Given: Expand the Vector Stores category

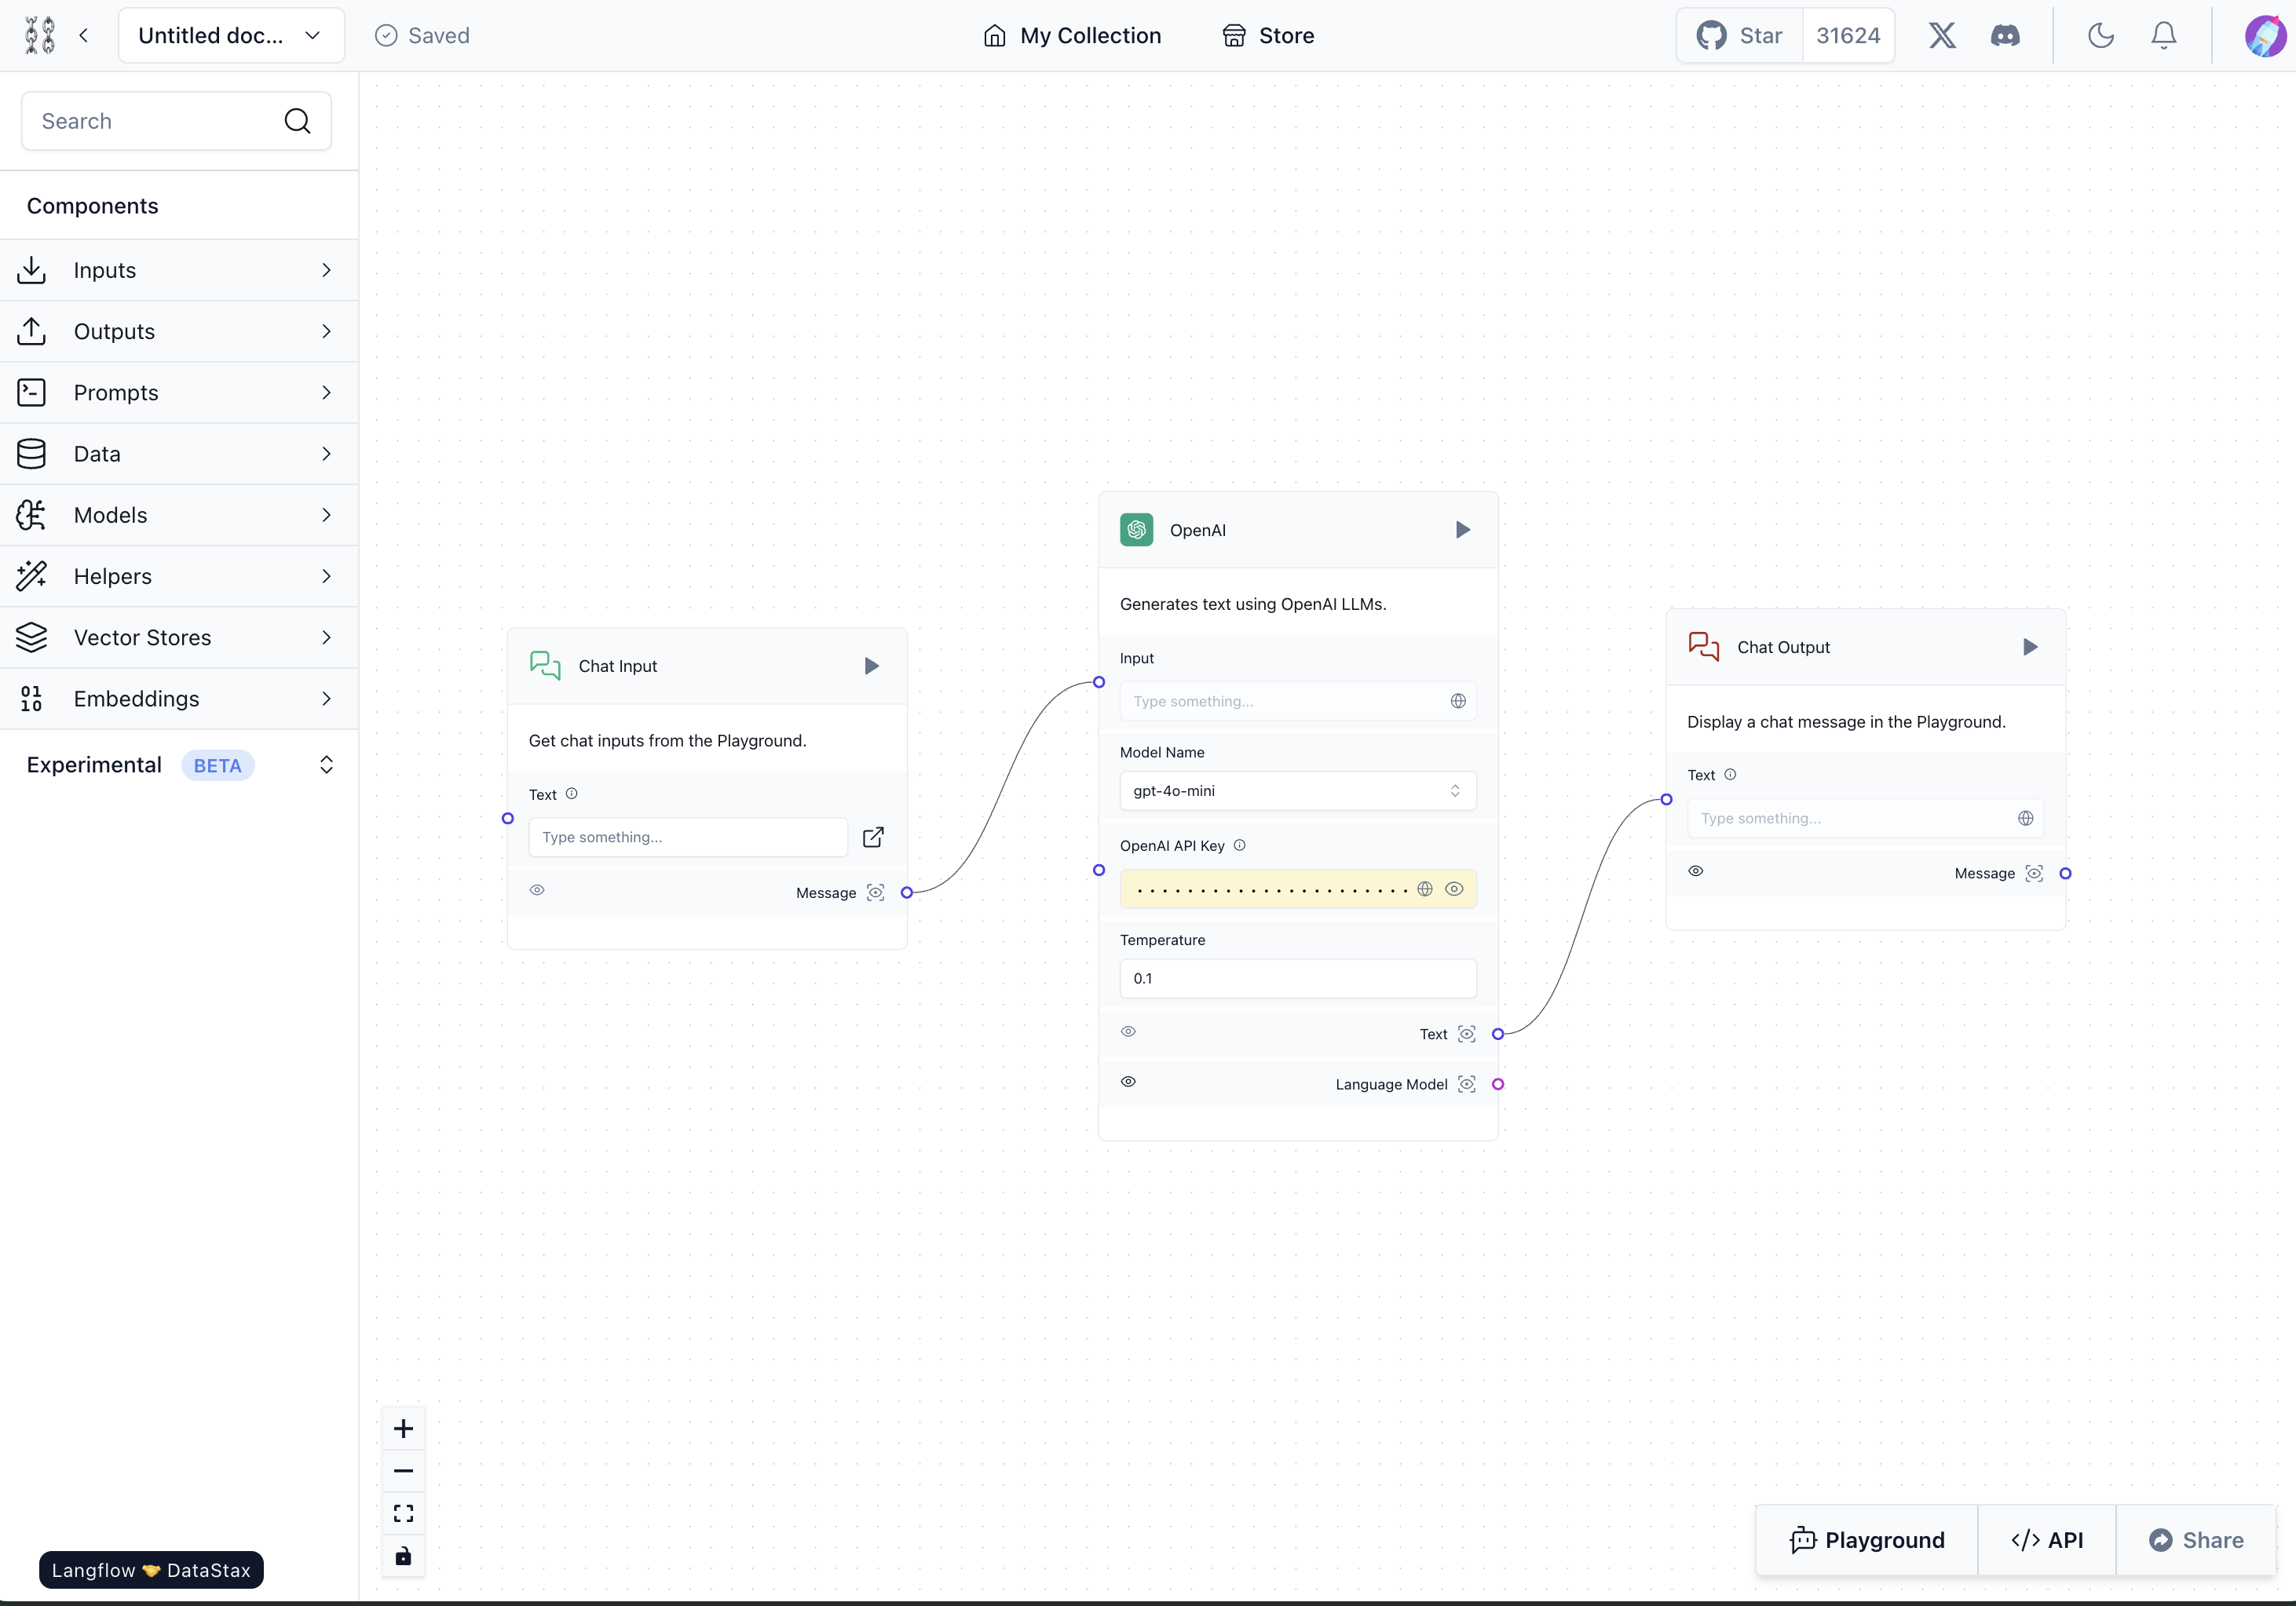Looking at the screenshot, I should (x=179, y=637).
